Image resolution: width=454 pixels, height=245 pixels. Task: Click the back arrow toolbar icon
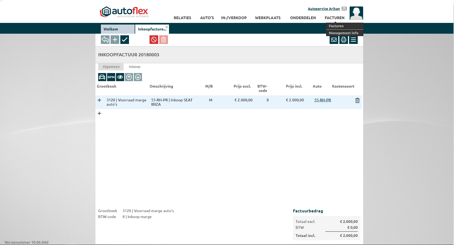(x=105, y=40)
